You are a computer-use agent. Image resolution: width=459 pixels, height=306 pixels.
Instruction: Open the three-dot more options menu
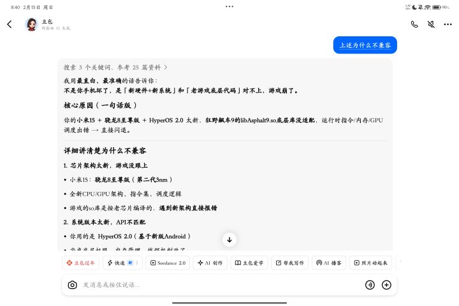(x=448, y=24)
